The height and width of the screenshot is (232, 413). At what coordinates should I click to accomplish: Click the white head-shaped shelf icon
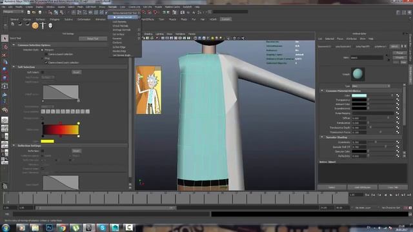(x=50, y=26)
